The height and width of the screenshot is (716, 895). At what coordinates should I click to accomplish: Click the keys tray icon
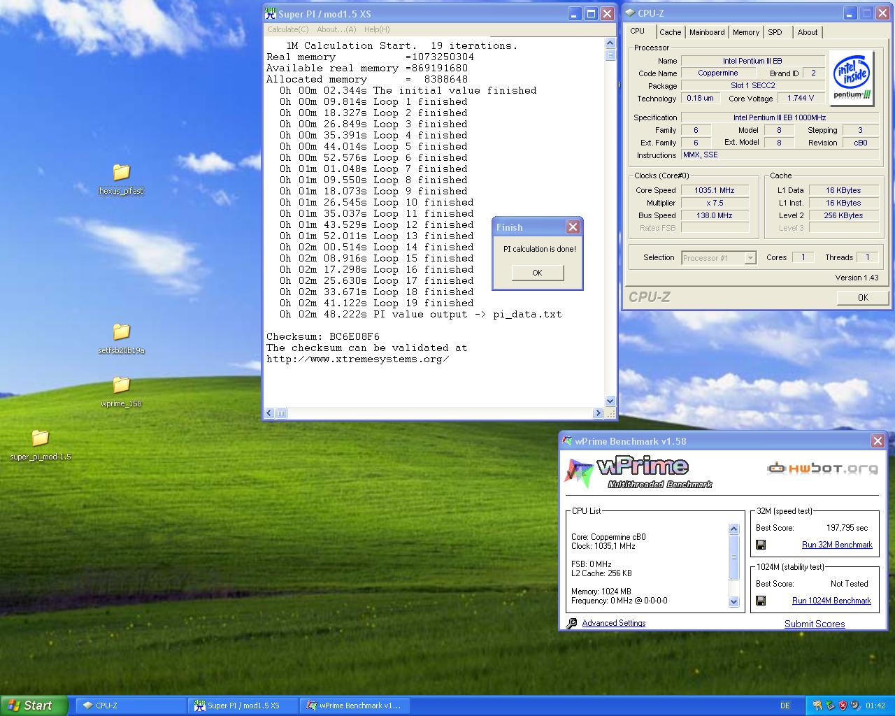point(817,706)
